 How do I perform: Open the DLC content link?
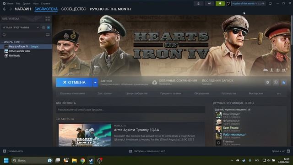(105, 93)
